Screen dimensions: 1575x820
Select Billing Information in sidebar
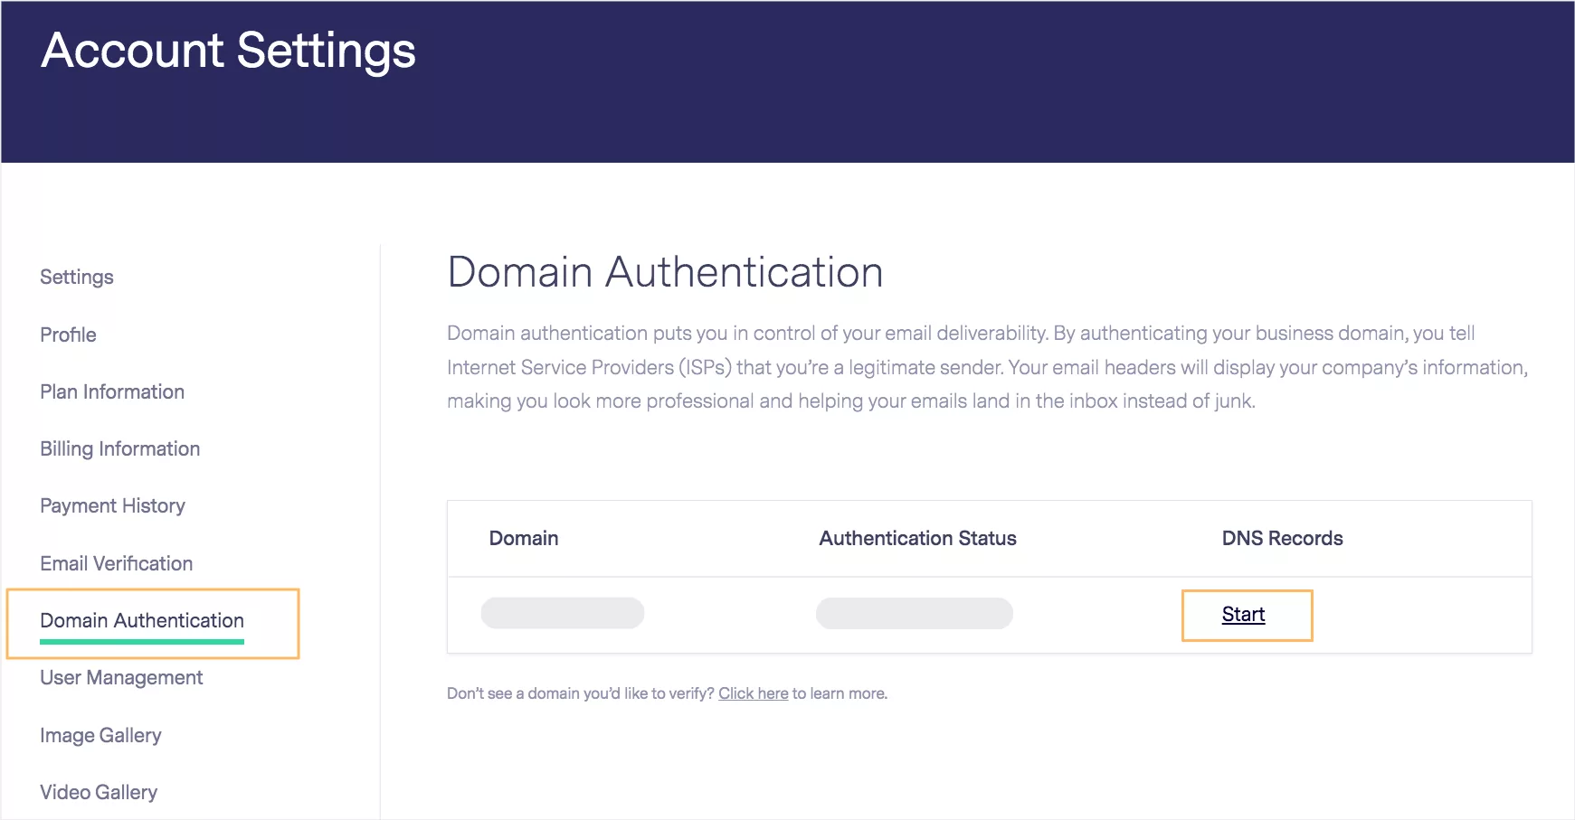point(120,448)
